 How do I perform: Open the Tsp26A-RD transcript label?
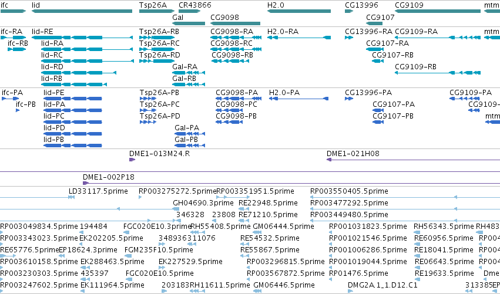(159, 55)
